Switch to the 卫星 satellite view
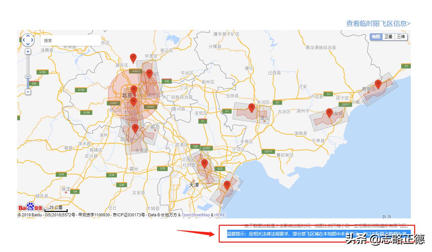The image size is (432, 252). click(389, 37)
